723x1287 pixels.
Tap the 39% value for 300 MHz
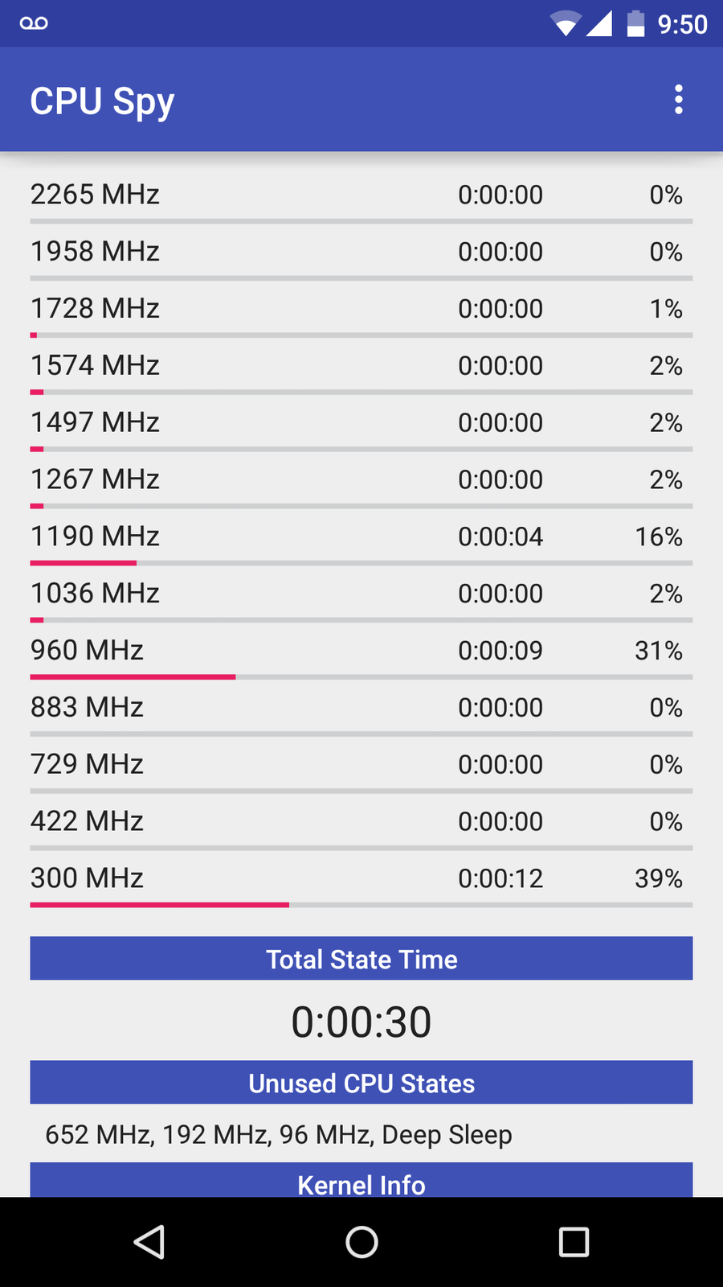click(x=659, y=878)
